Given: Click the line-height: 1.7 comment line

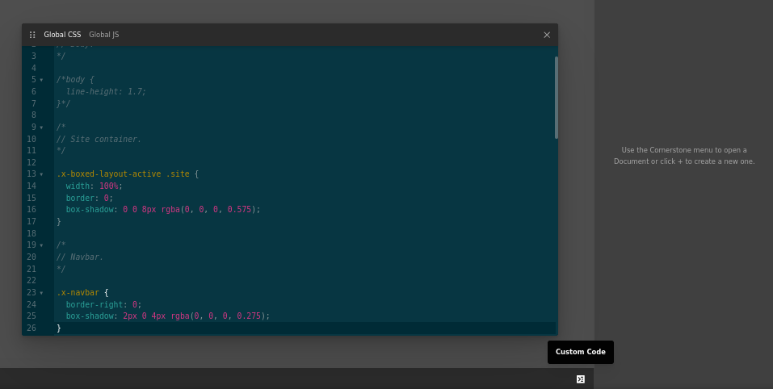Looking at the screenshot, I should click(x=106, y=92).
